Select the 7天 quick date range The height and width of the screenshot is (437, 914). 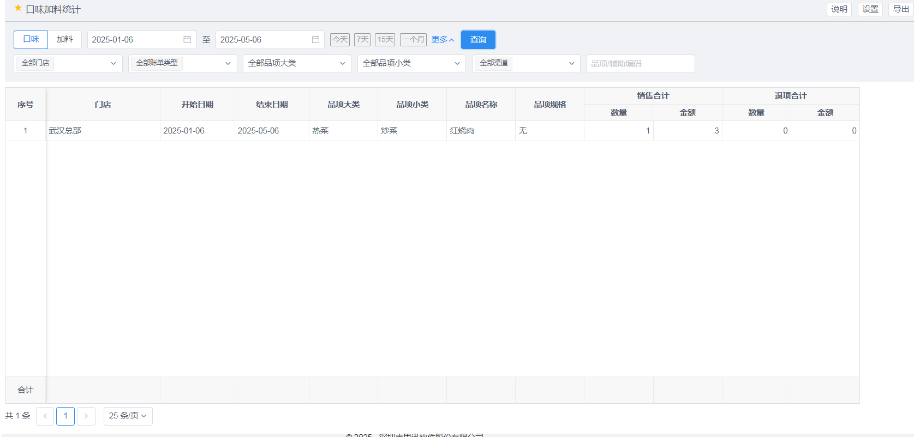[x=362, y=40]
